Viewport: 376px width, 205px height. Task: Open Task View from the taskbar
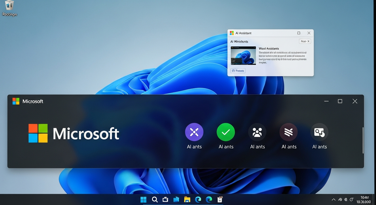pos(165,199)
